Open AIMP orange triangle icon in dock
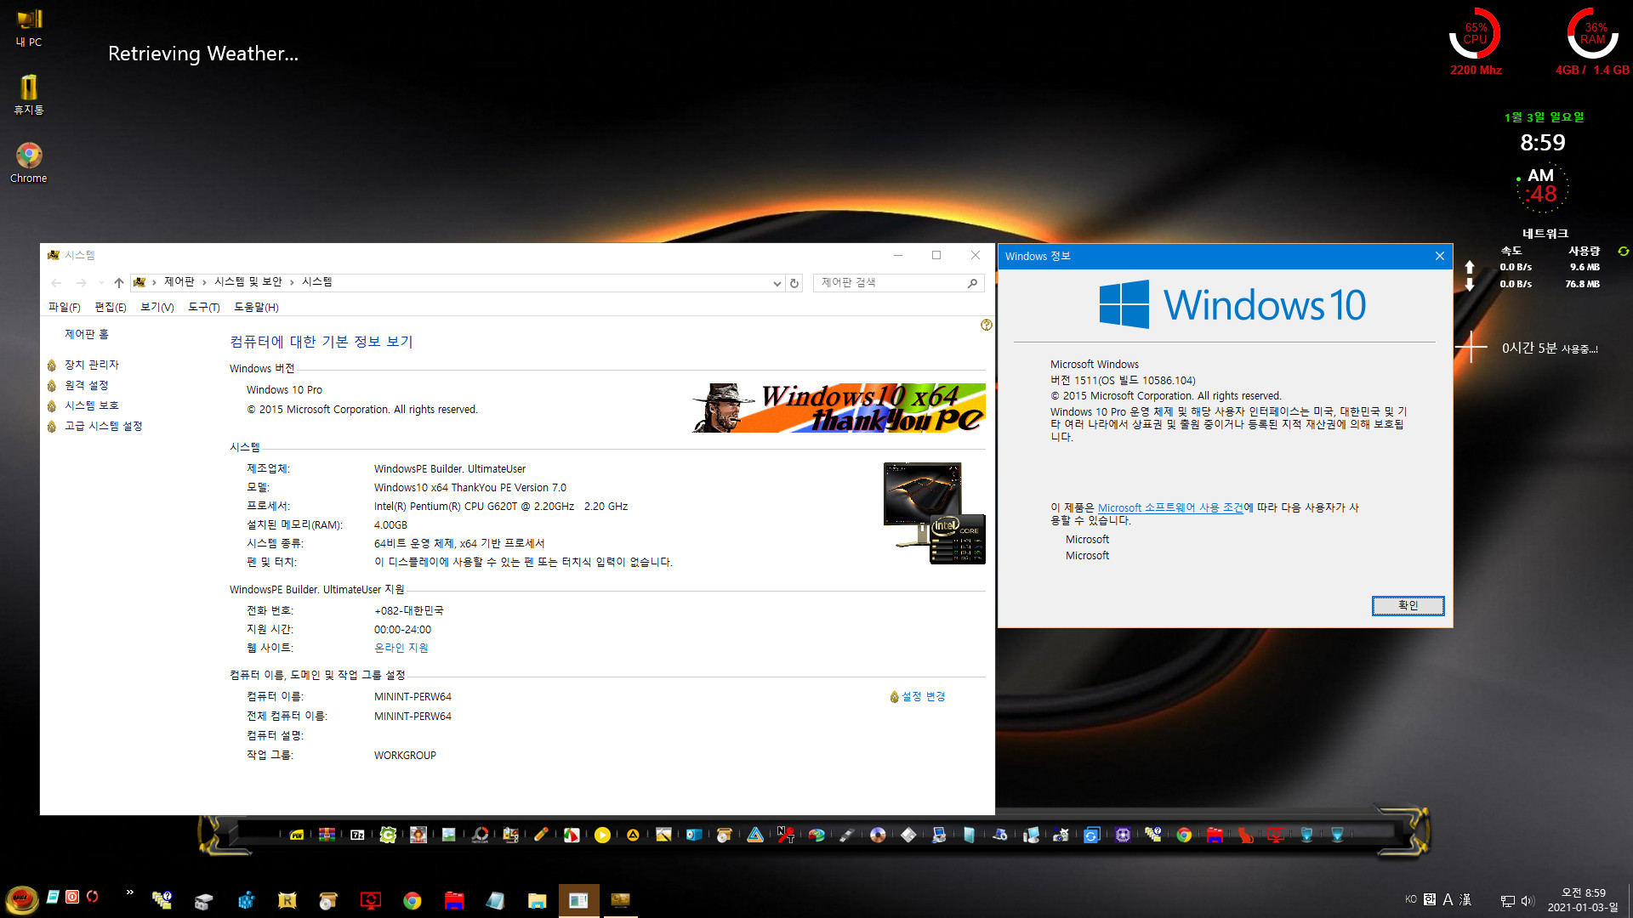Screen dimensions: 1633x918 (x=633, y=835)
